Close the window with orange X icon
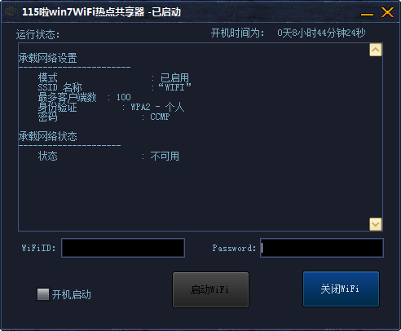The height and width of the screenshot is (331, 401). (387, 12)
